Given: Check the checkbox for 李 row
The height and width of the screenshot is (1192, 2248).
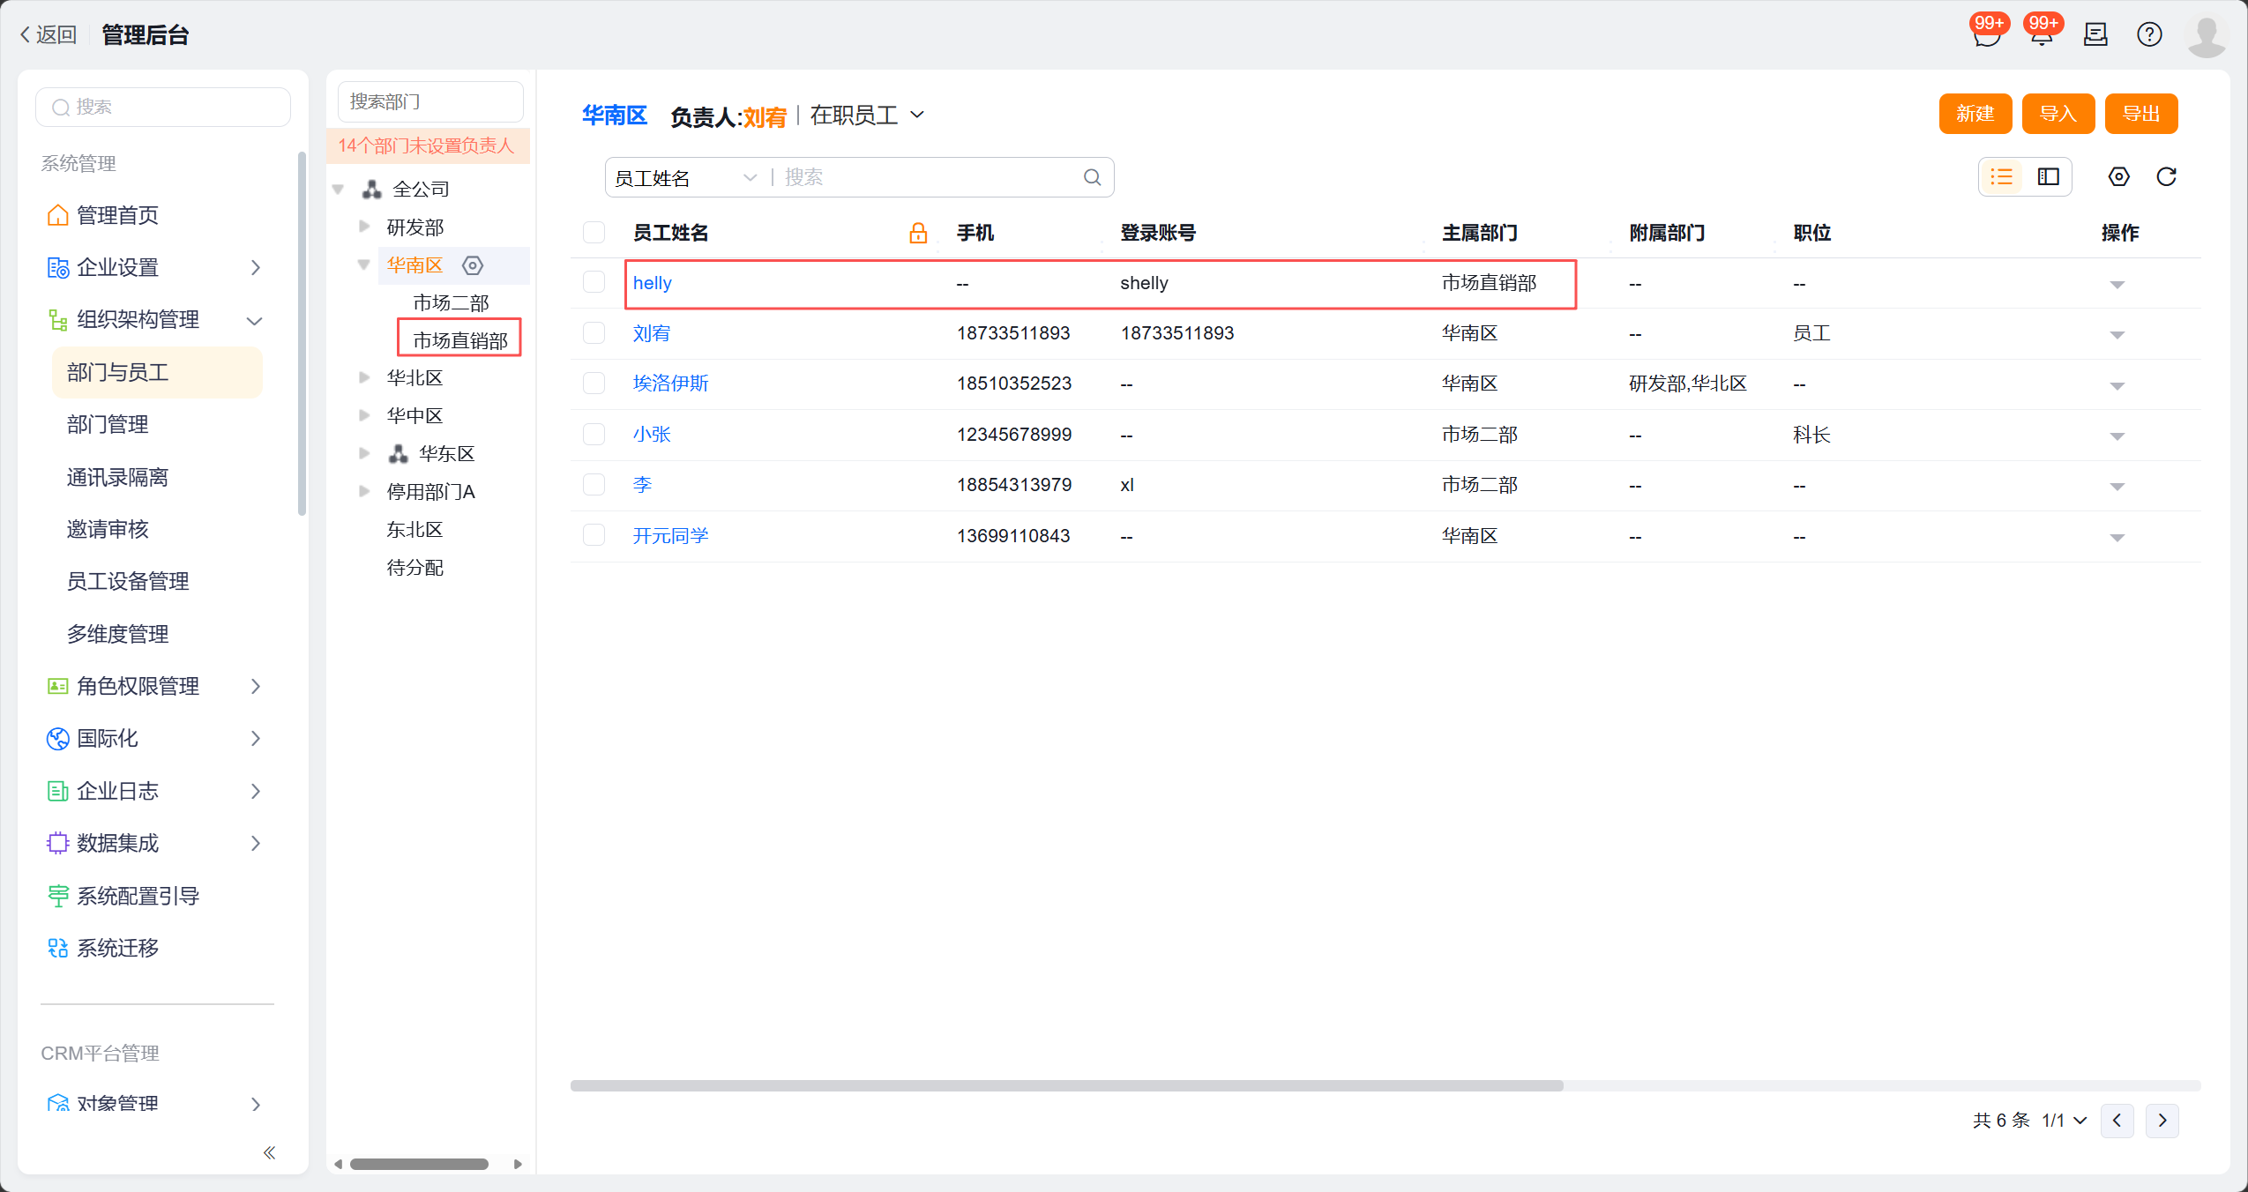Looking at the screenshot, I should click(x=594, y=485).
